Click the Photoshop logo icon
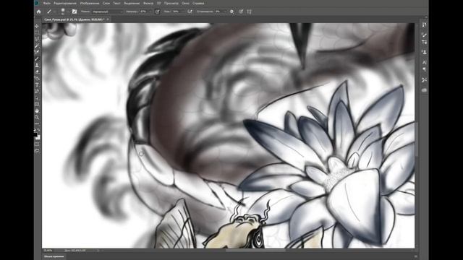Viewport: 463px width, 260px height. coord(37,3)
